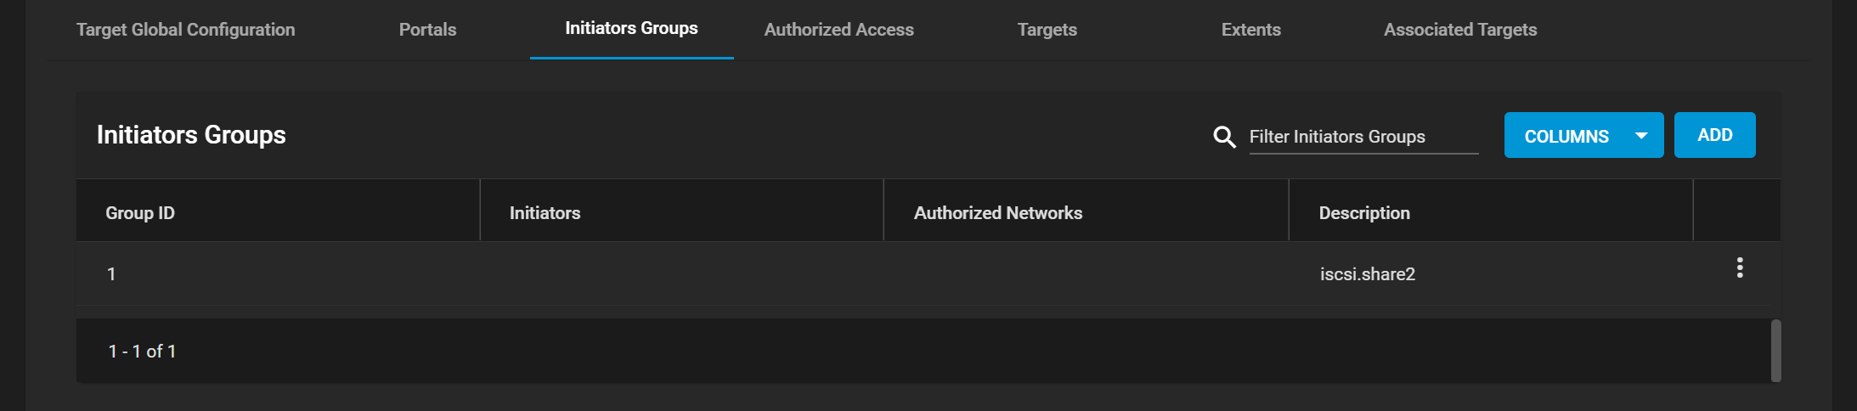Sort by Authorized Networks column header
Viewport: 1857px width, 411px height.
[997, 213]
